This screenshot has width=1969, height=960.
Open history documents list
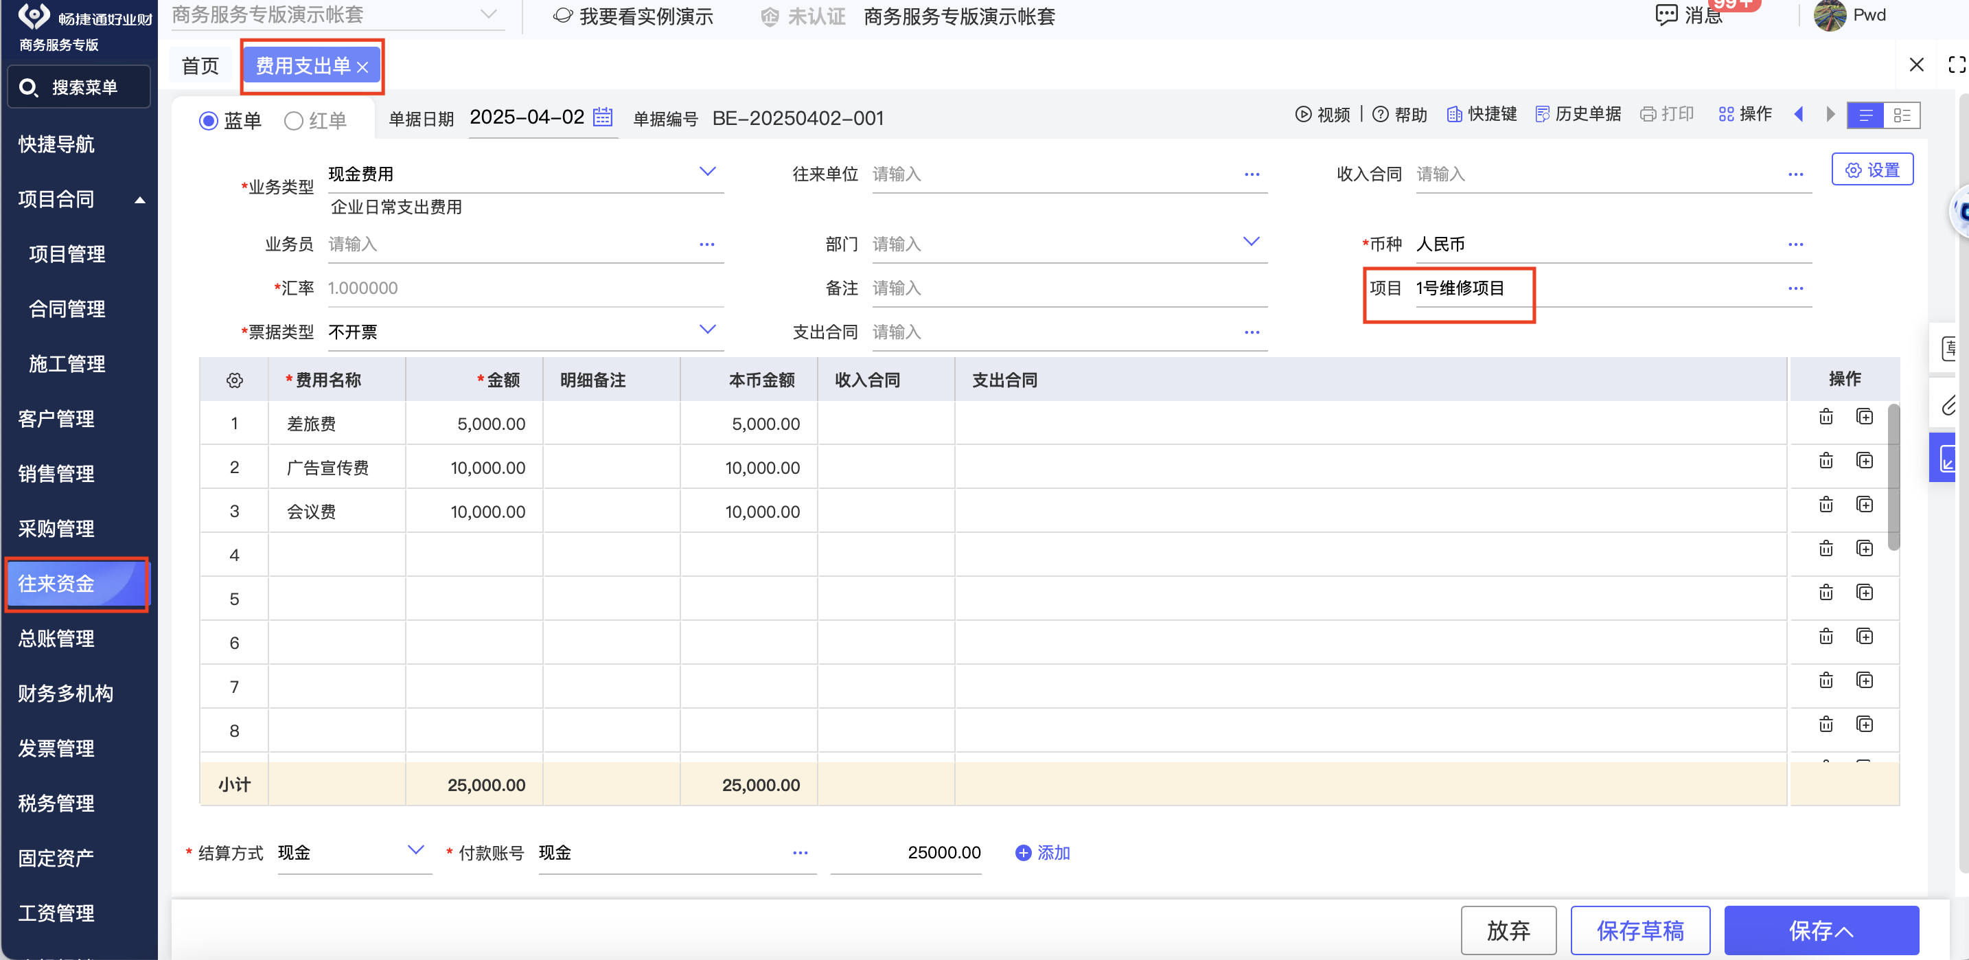pyautogui.click(x=1578, y=115)
